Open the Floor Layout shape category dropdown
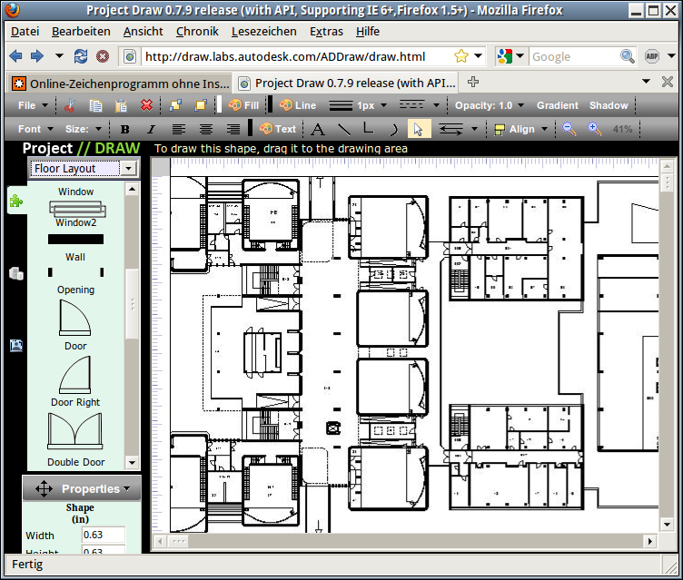Image resolution: width=683 pixels, height=580 pixels. (x=83, y=168)
